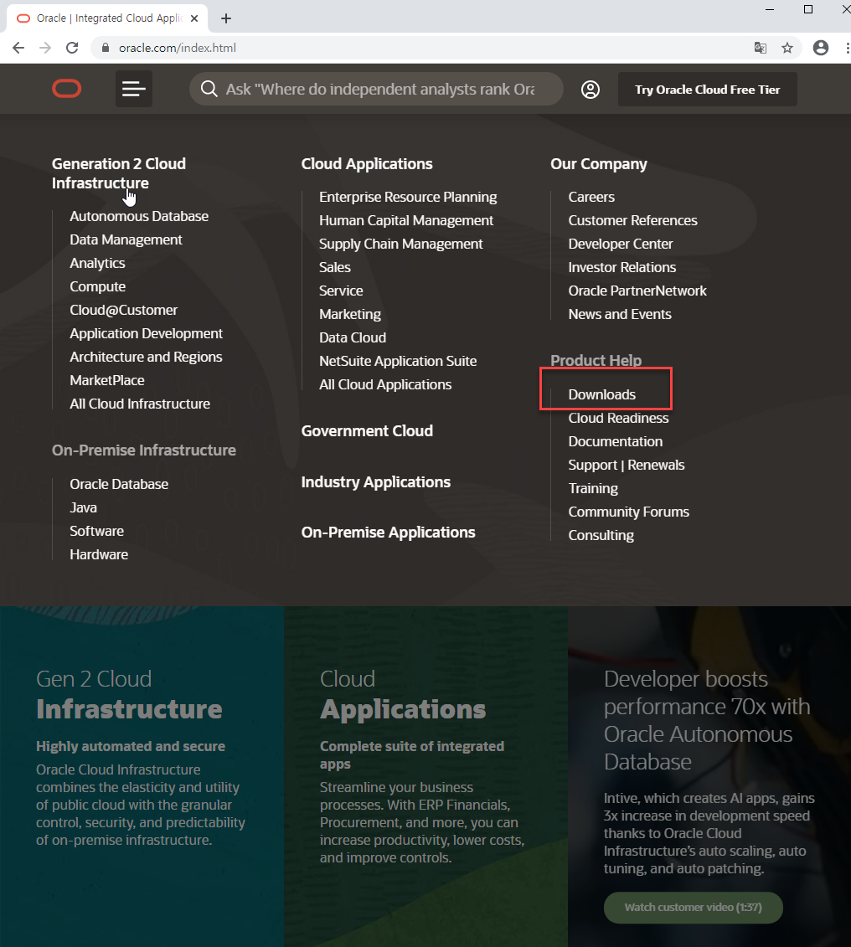
Task: Open Supply Chain Management link
Action: 400,244
